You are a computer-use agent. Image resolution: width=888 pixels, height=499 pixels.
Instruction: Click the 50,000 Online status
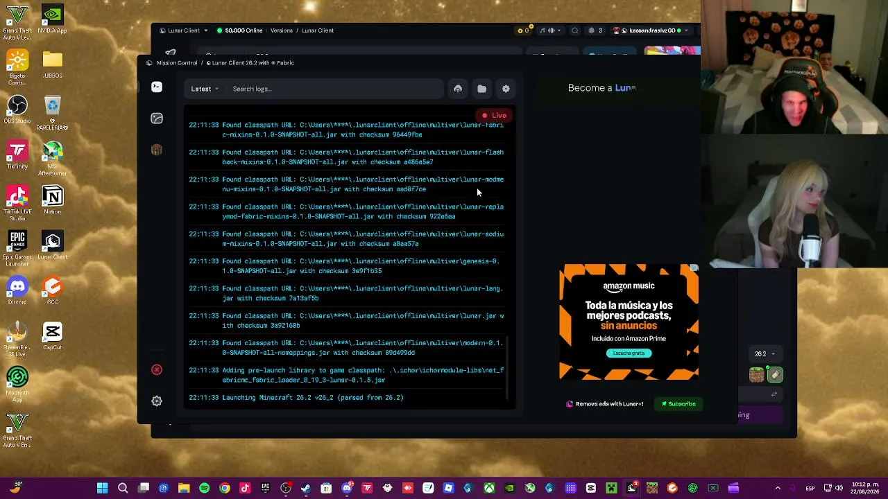coord(239,30)
